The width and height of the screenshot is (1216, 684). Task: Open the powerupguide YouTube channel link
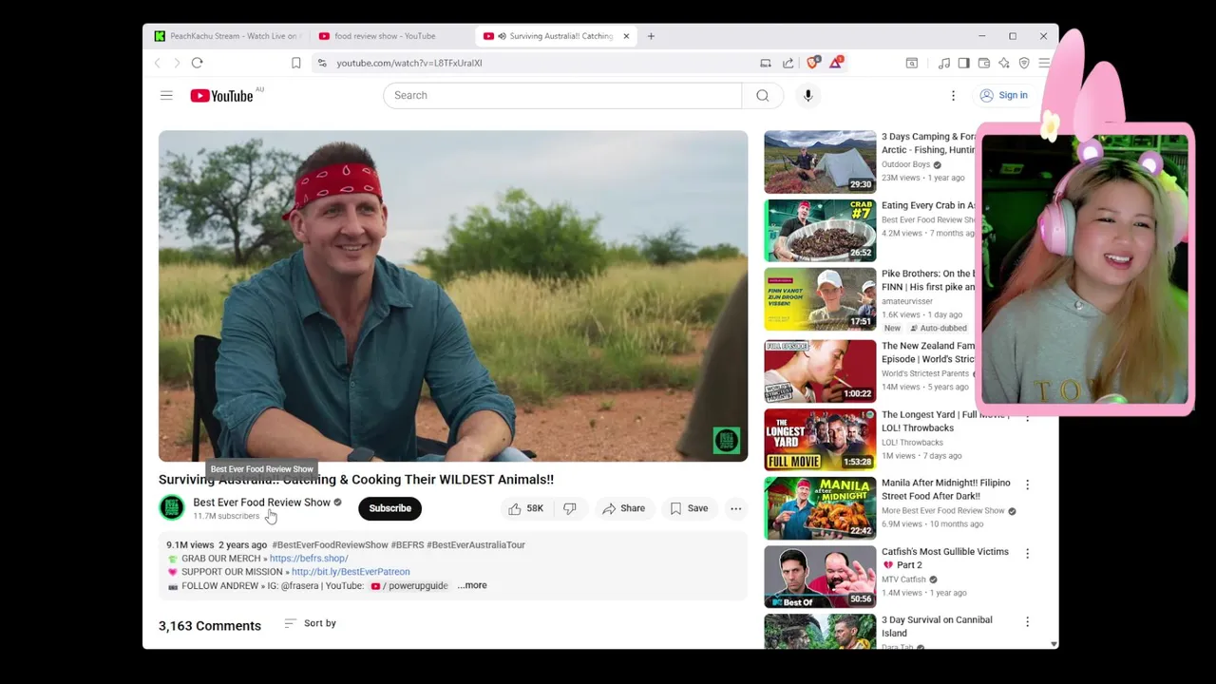[x=409, y=586]
